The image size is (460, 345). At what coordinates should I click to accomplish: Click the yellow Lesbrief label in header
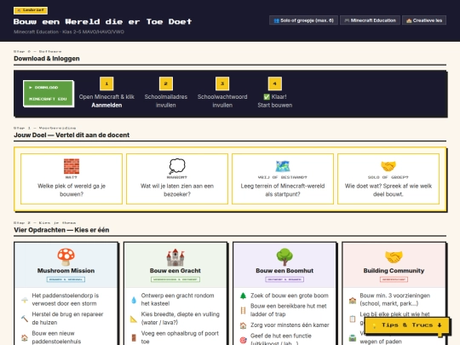31,10
